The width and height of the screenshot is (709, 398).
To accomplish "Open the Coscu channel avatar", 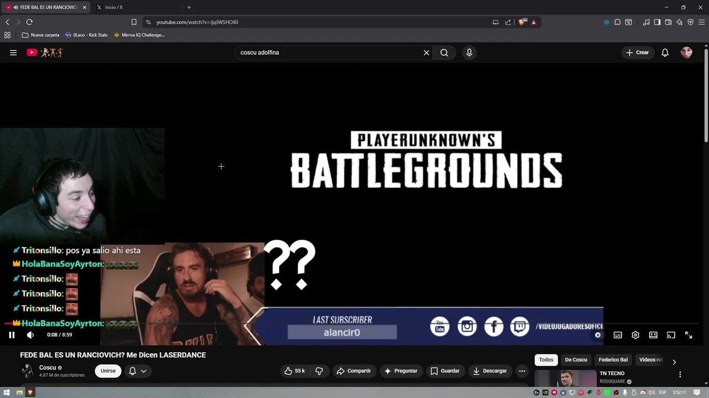I will tap(27, 371).
